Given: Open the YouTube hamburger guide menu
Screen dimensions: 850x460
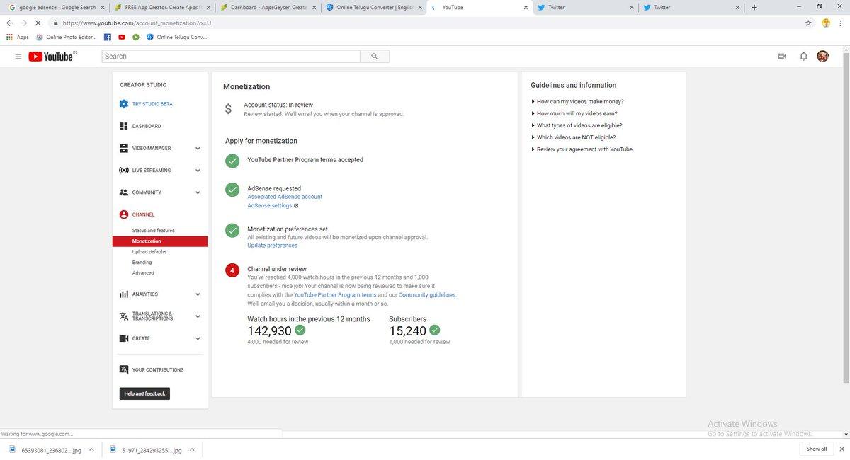Looking at the screenshot, I should [18, 57].
